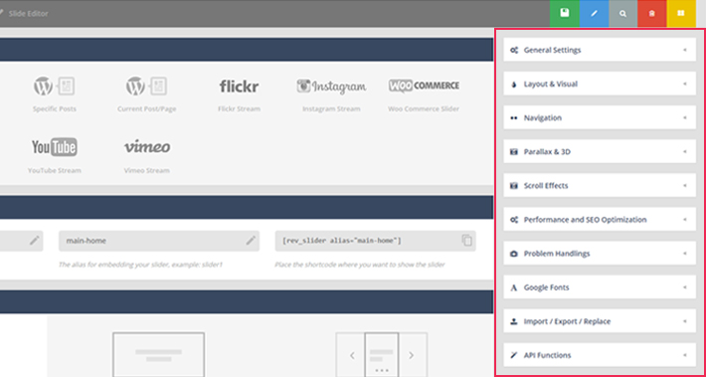Expand Parallax & 3D panel arrow
This screenshot has width=706, height=377.
point(685,152)
